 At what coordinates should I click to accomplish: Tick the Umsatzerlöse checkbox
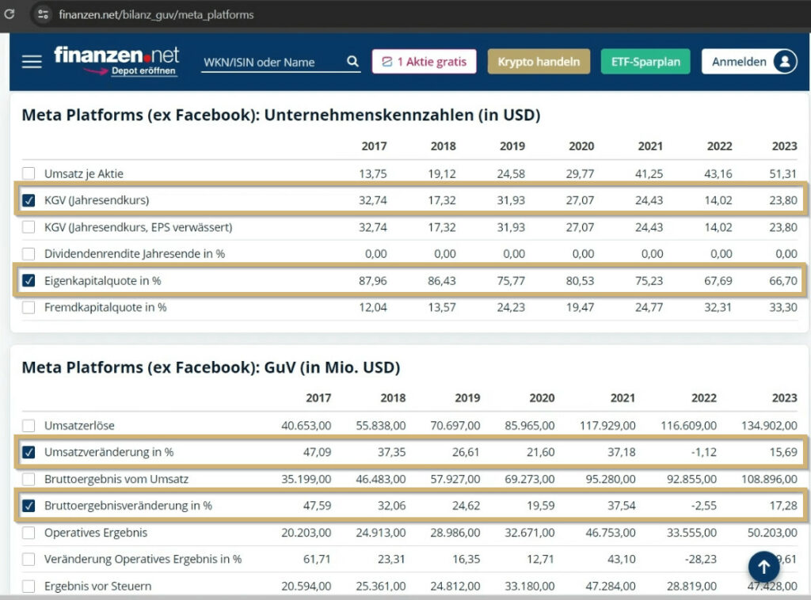29,425
